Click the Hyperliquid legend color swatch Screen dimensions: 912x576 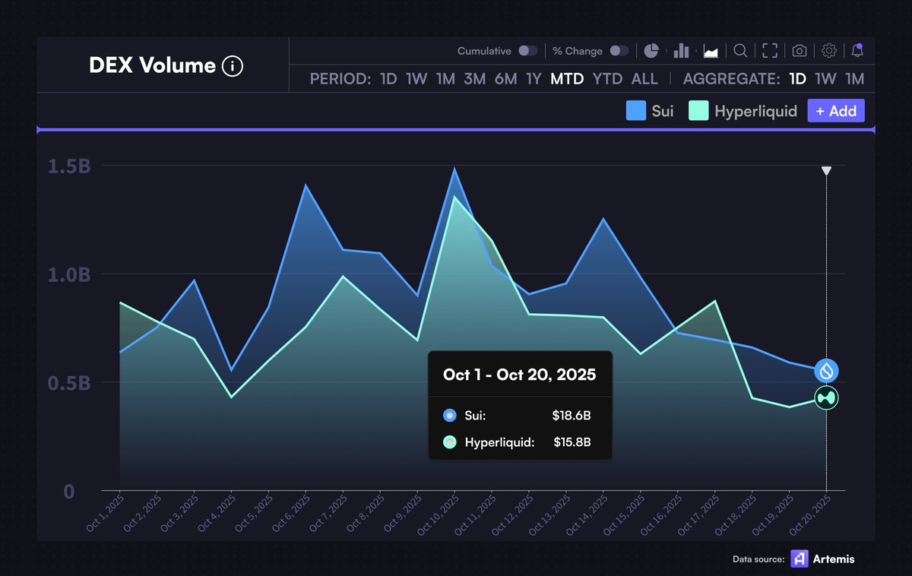click(698, 111)
